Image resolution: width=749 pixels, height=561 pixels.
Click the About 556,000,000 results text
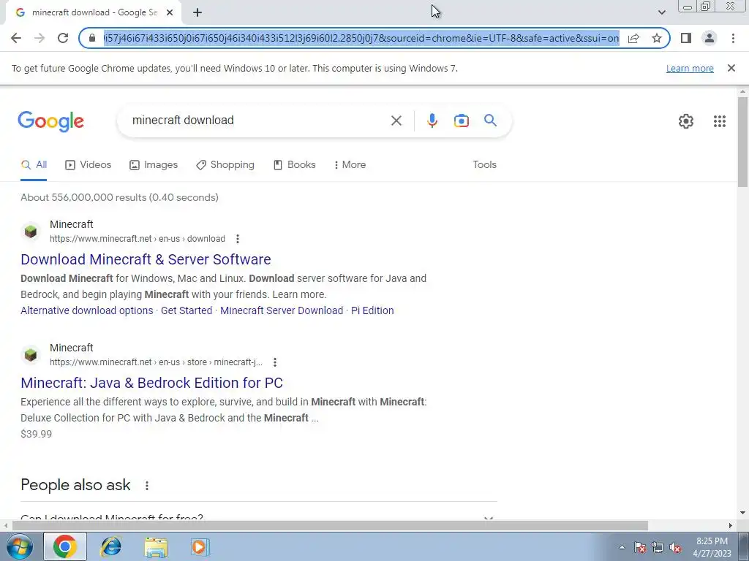119,197
